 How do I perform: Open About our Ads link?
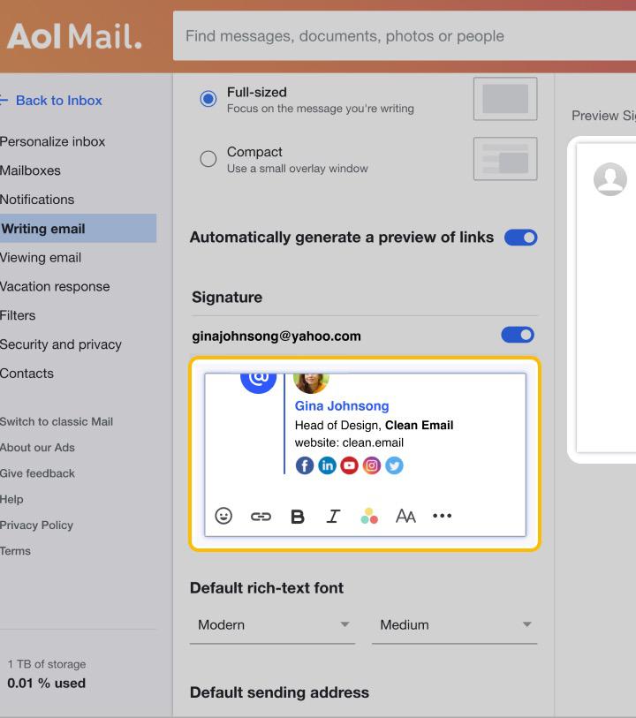tap(38, 448)
